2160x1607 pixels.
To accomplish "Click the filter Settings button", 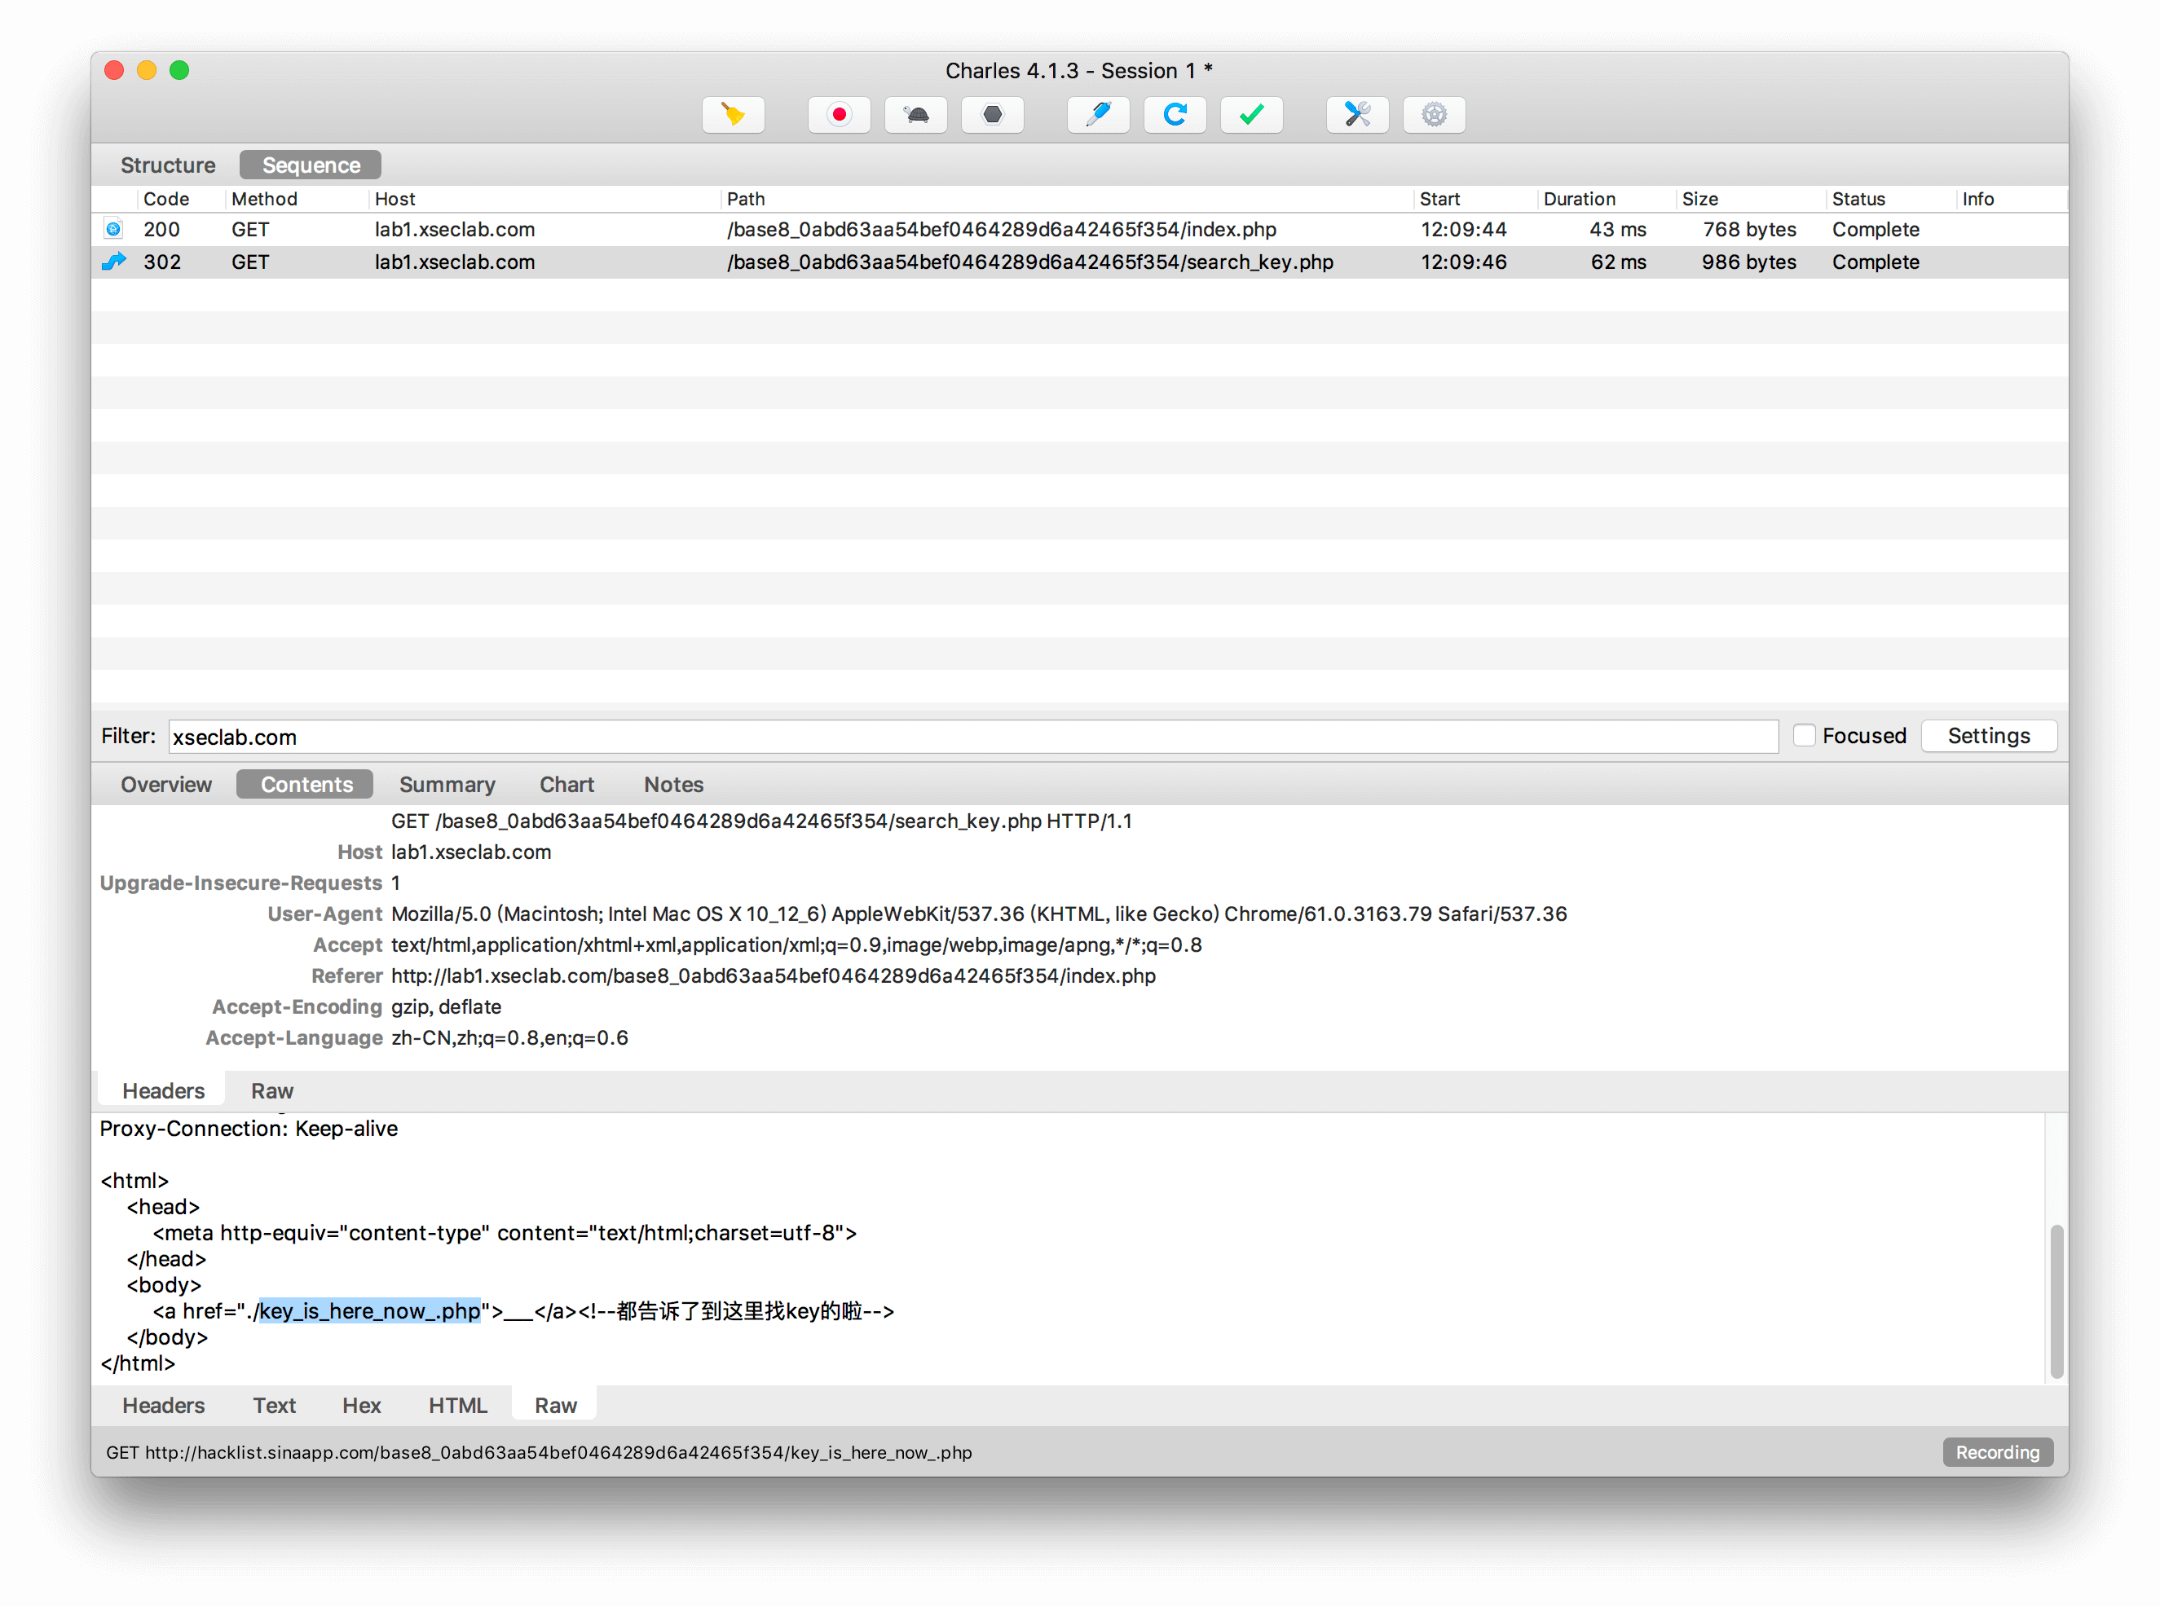I will point(1990,737).
